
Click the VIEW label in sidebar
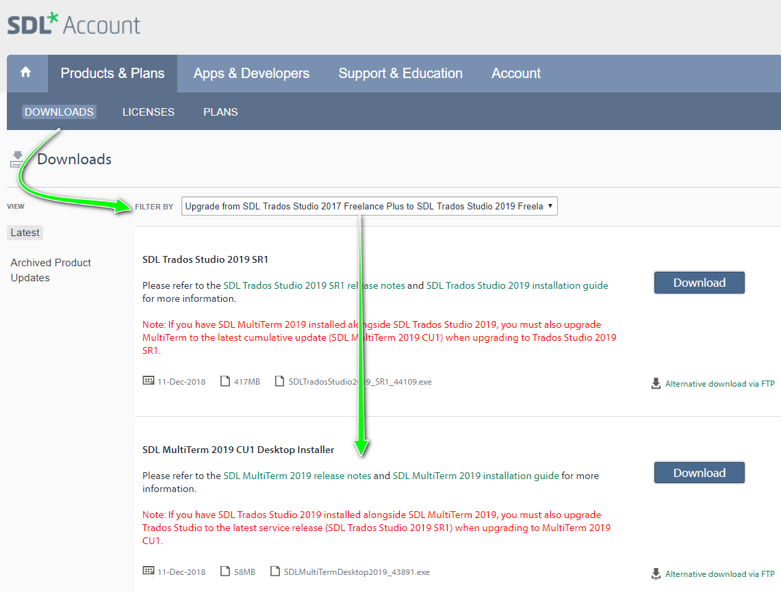pos(16,206)
